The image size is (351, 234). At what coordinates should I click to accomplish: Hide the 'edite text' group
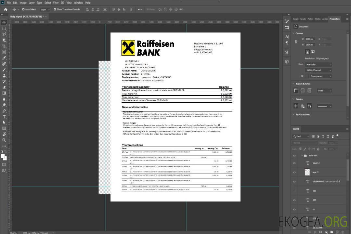click(294, 155)
